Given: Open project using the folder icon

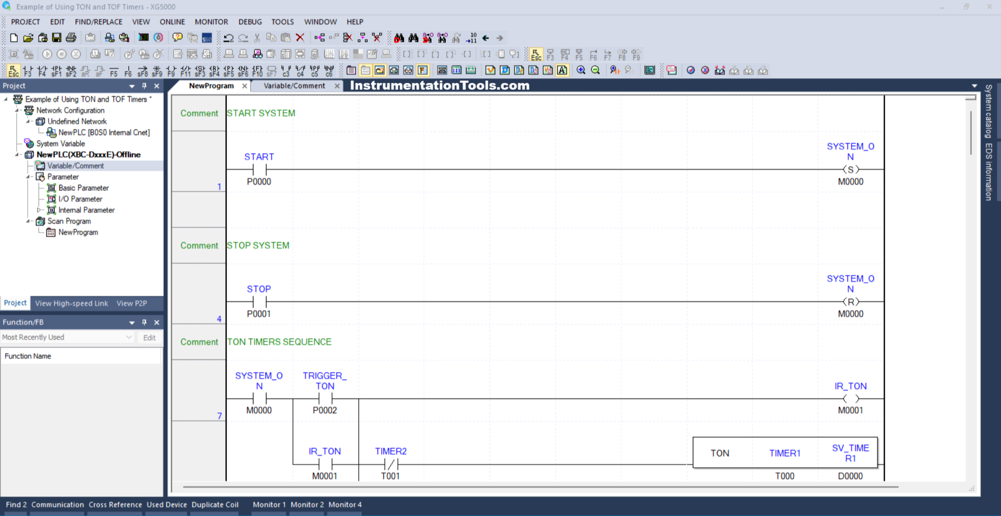Looking at the screenshot, I should coord(28,38).
